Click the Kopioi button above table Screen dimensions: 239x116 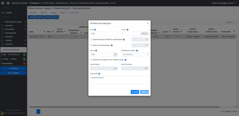click(x=55, y=17)
